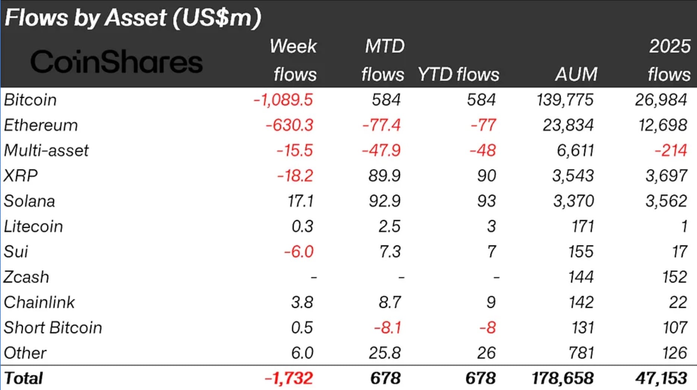This screenshot has height=390, width=697.
Task: Click Bitcoin's weekly flow value -1,089.5
Action: (x=283, y=100)
